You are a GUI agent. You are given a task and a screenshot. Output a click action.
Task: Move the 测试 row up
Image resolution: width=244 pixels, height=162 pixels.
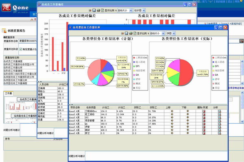[172, 130]
